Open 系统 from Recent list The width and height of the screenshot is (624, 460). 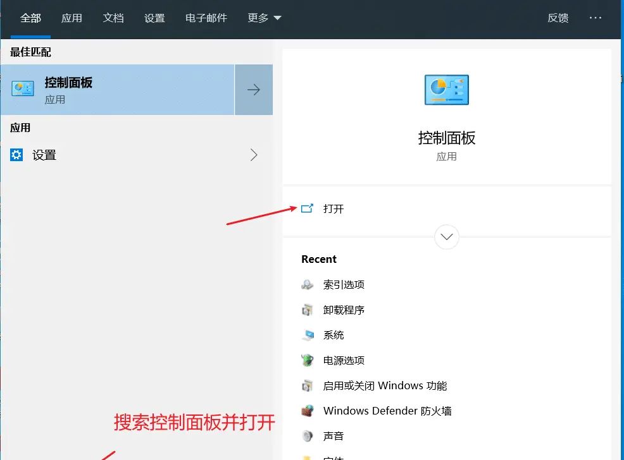(334, 335)
